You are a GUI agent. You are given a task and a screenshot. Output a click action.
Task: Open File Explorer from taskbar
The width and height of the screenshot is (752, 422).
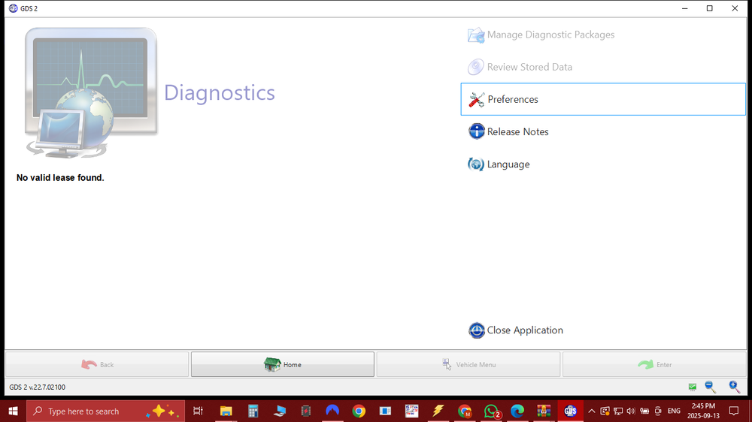click(226, 411)
